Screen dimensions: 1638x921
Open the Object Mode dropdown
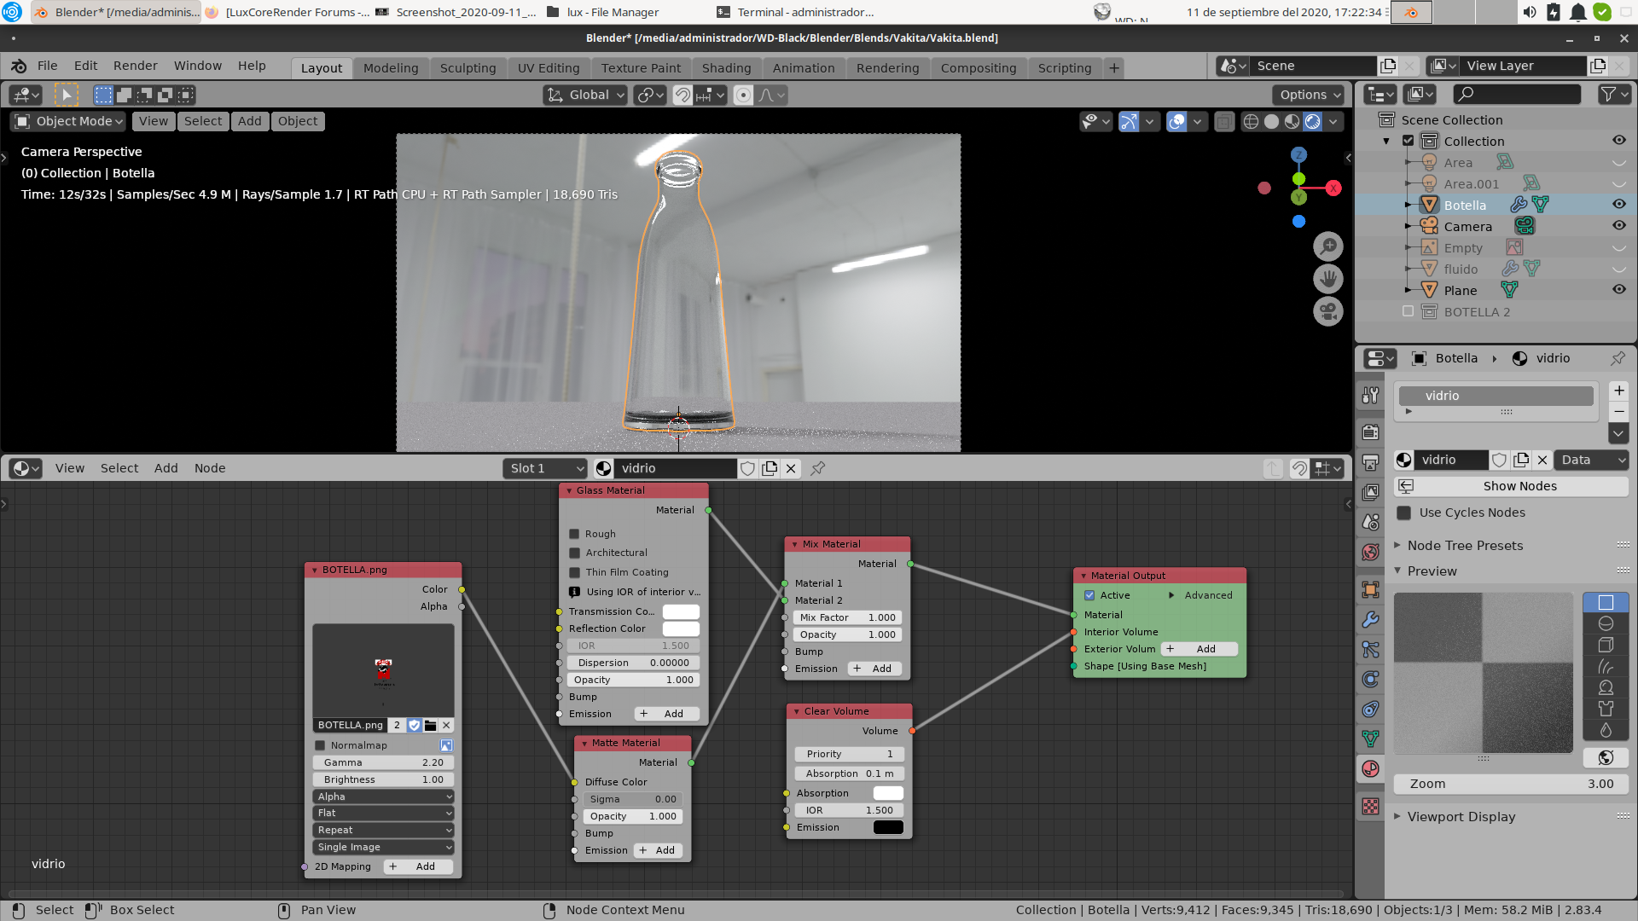click(70, 121)
